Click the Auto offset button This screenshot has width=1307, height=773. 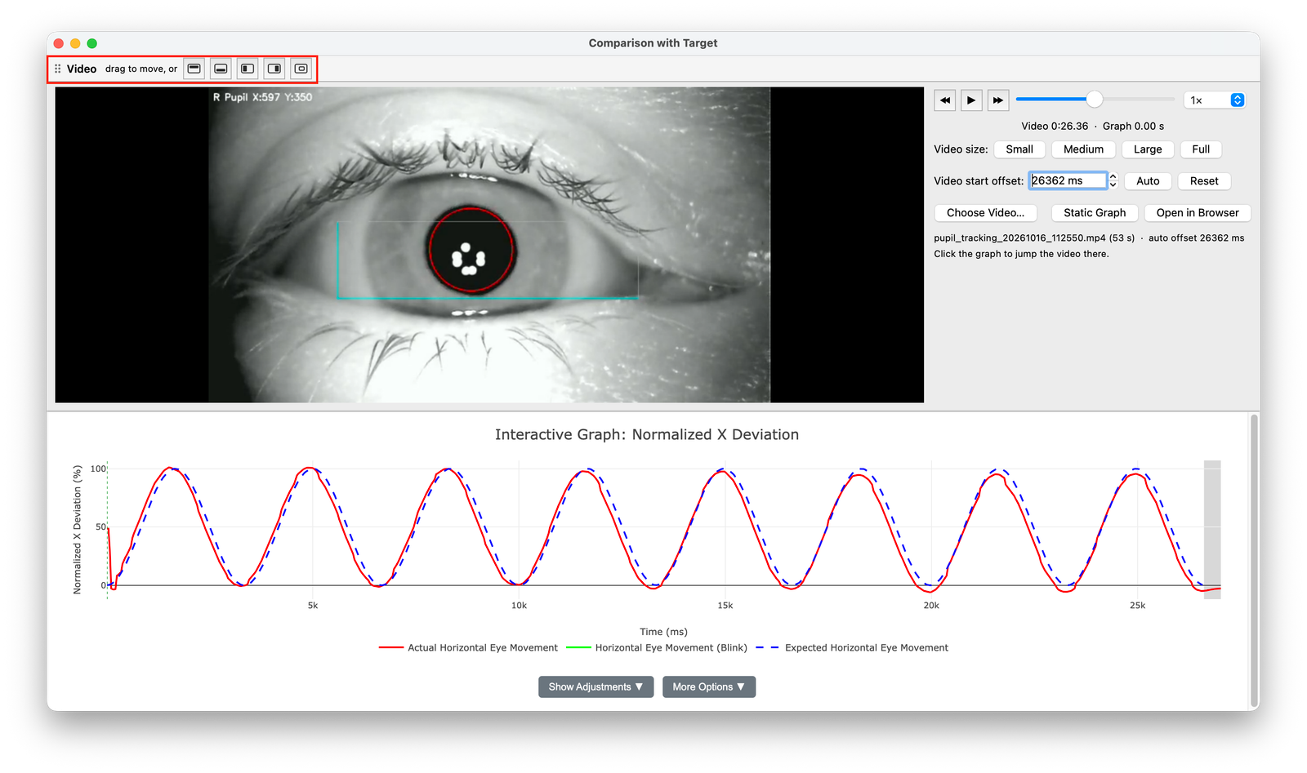click(1148, 181)
